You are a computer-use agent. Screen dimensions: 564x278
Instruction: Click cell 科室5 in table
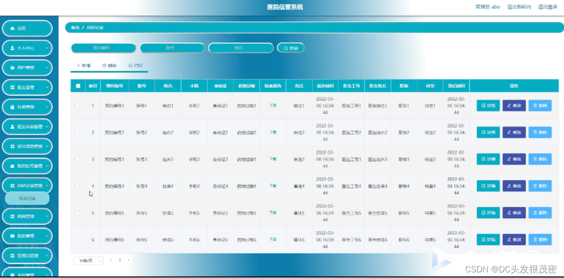430,213
